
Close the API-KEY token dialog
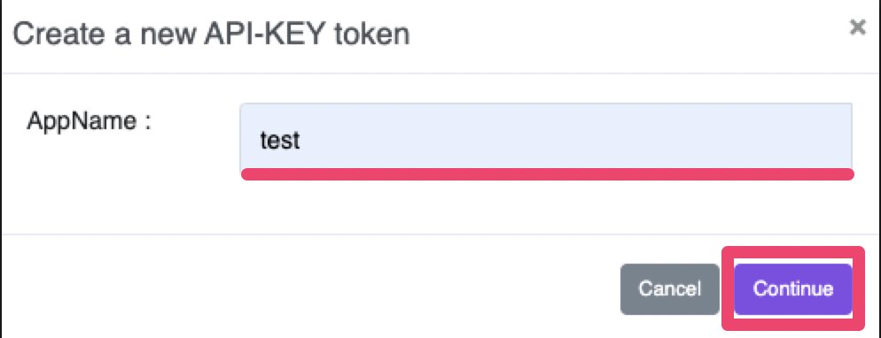pyautogui.click(x=857, y=27)
